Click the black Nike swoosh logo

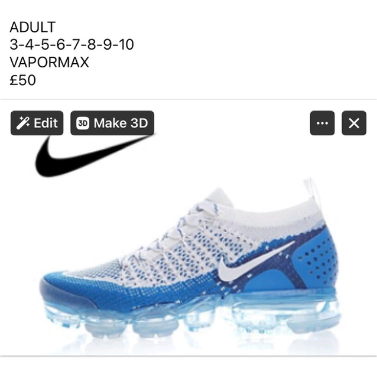point(94,156)
